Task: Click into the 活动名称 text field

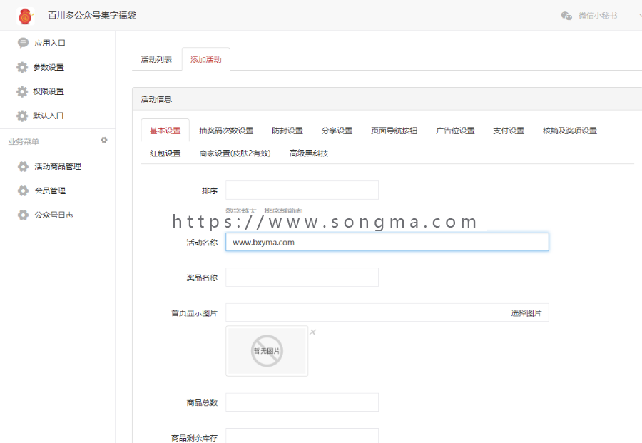Action: pos(387,242)
